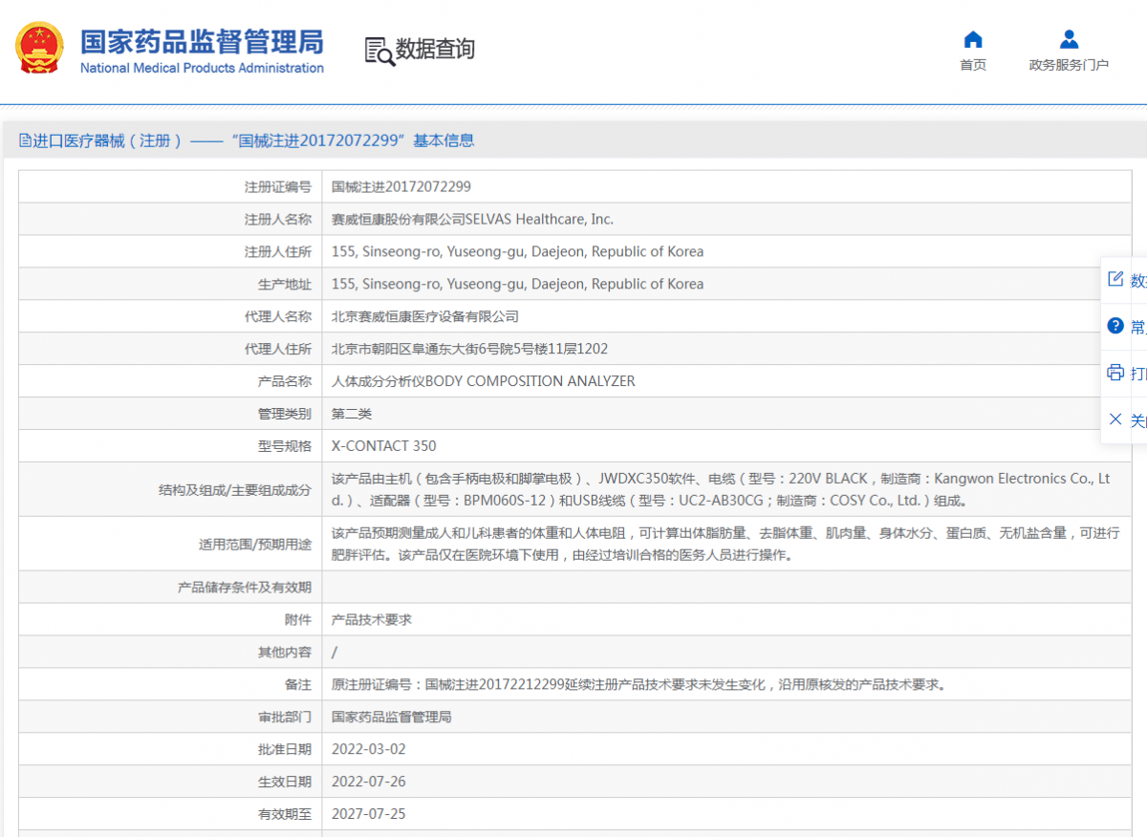Click agent address 北京市朝阳区阜通东大街6号院

pos(469,349)
